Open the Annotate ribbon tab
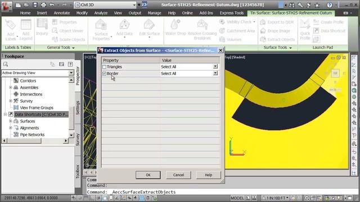Screen dimensions: 360x202 click(62, 13)
